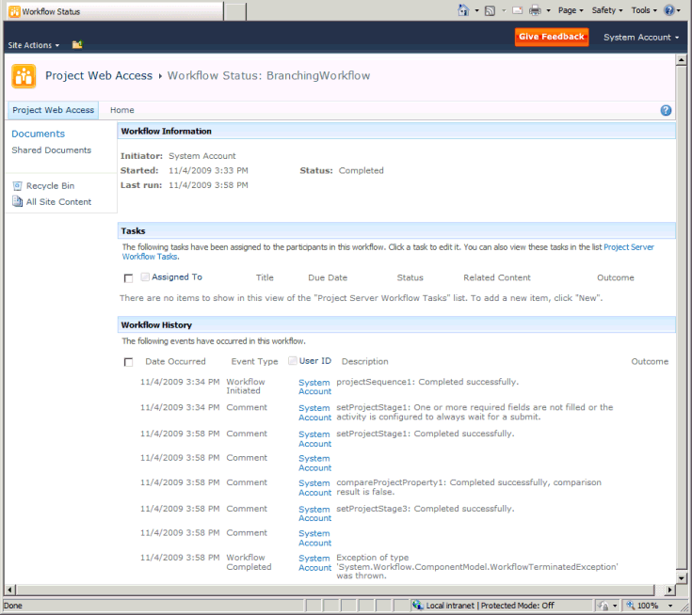Viewport: 692px width, 615px height.
Task: Expand the Print dropdown arrow
Action: coord(548,10)
